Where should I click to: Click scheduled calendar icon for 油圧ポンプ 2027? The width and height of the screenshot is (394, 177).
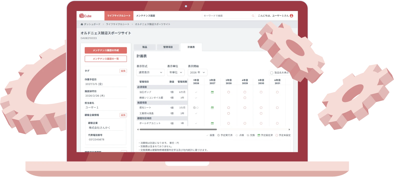tap(212, 92)
